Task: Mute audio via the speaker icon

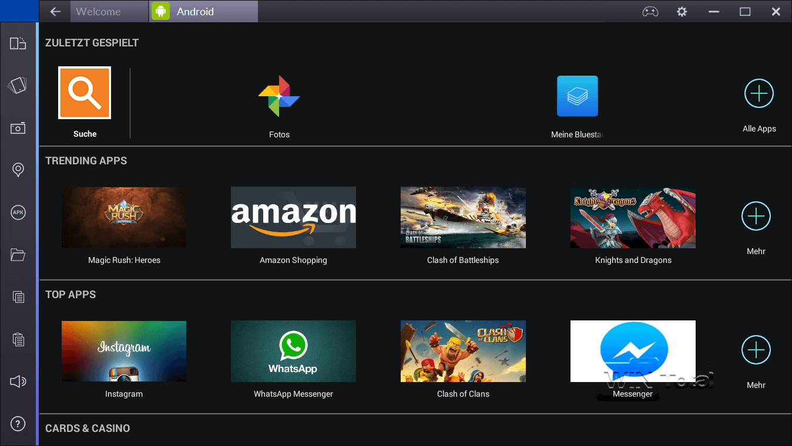Action: point(18,381)
